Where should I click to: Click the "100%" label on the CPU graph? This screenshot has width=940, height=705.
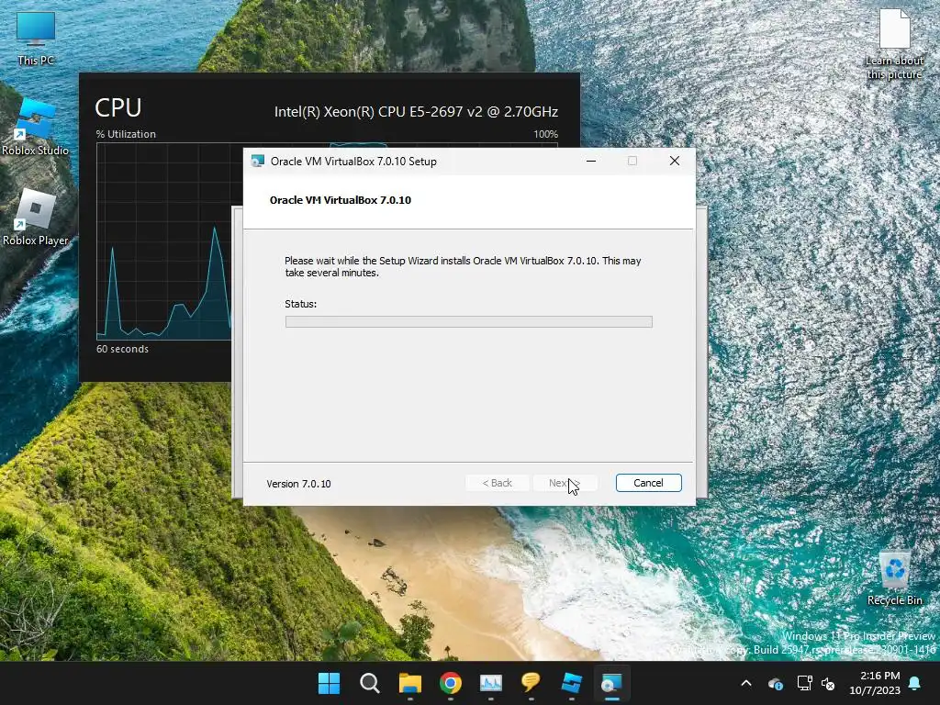click(x=545, y=134)
